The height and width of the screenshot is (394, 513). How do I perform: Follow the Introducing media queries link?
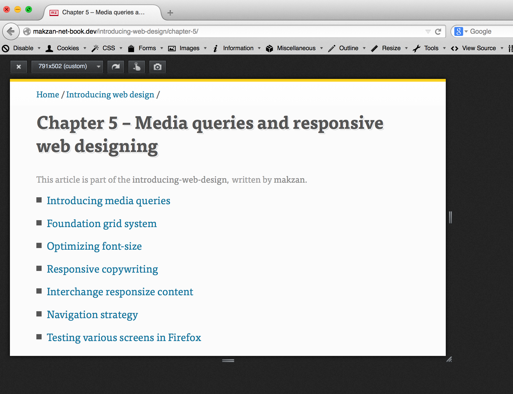[109, 201]
